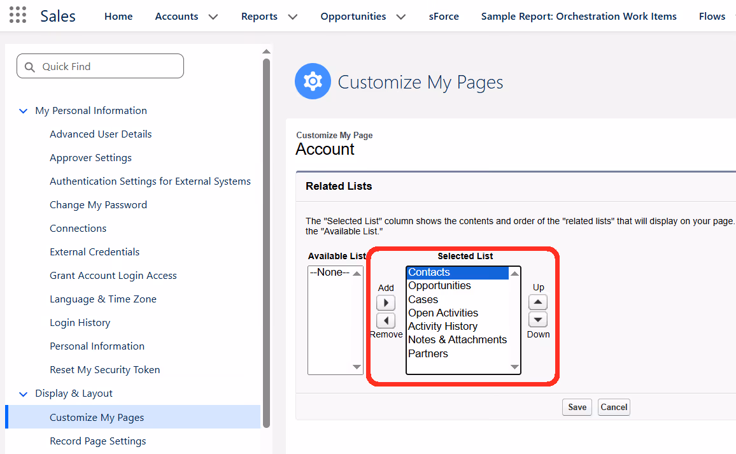
Task: Move selected item Up with arrow button
Action: (x=538, y=302)
